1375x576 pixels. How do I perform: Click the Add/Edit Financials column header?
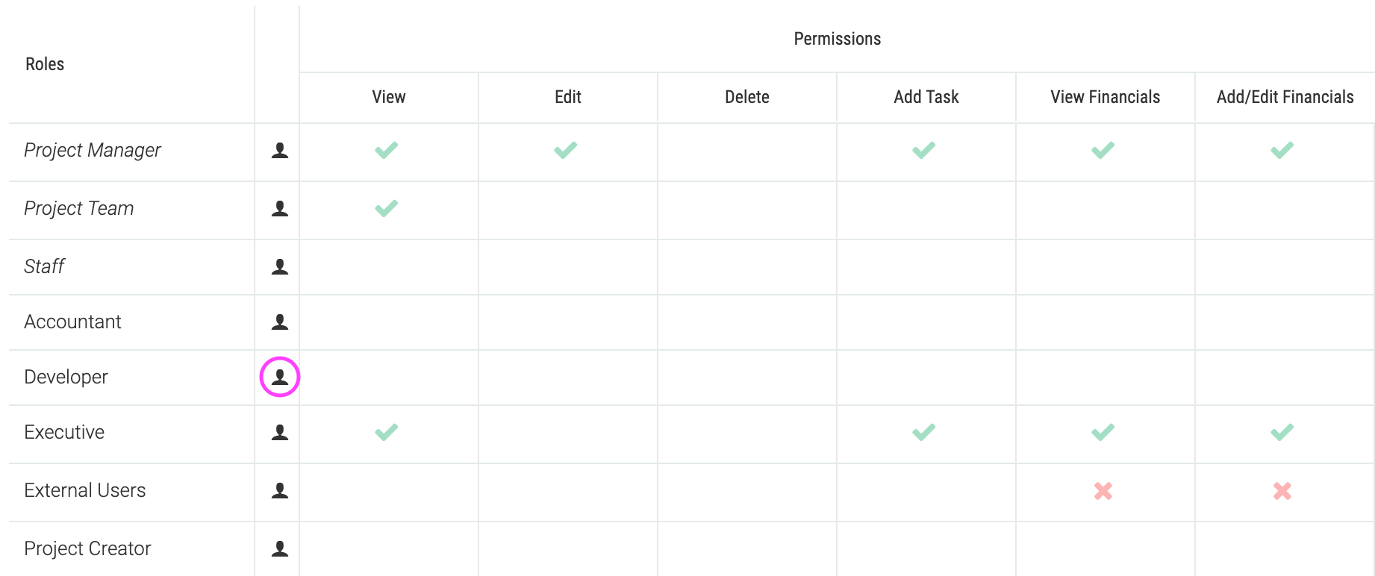pyautogui.click(x=1285, y=97)
